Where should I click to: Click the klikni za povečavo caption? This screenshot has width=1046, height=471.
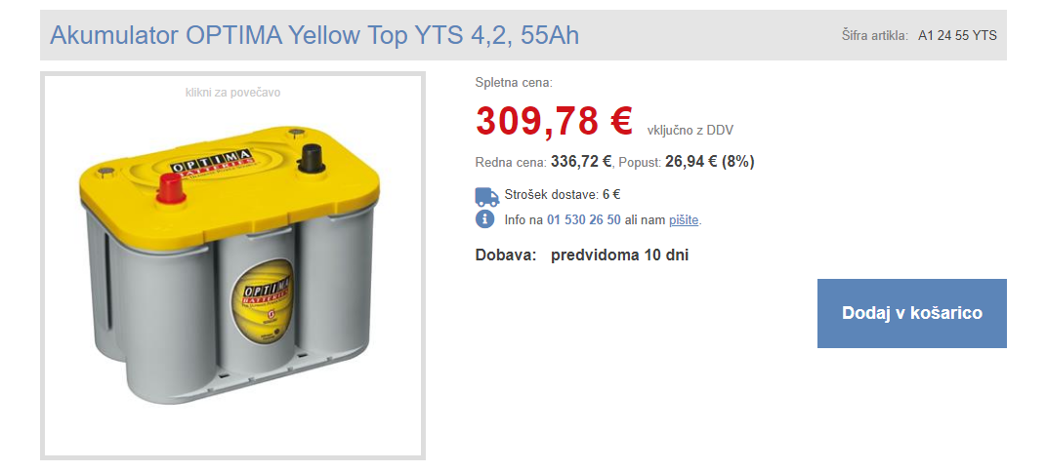pos(232,93)
